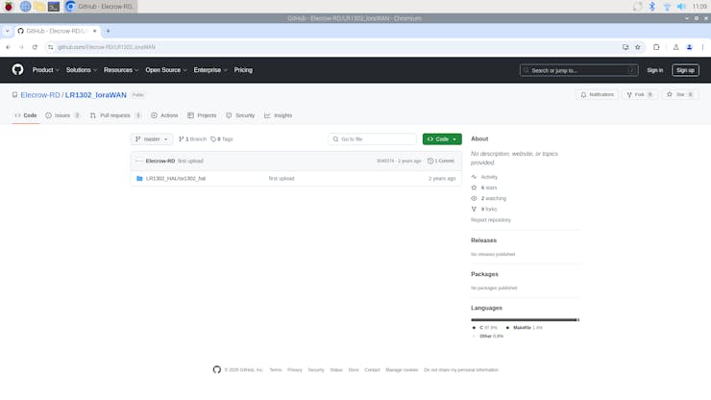
Task: Click the volume speaker tray icon
Action: tap(681, 7)
